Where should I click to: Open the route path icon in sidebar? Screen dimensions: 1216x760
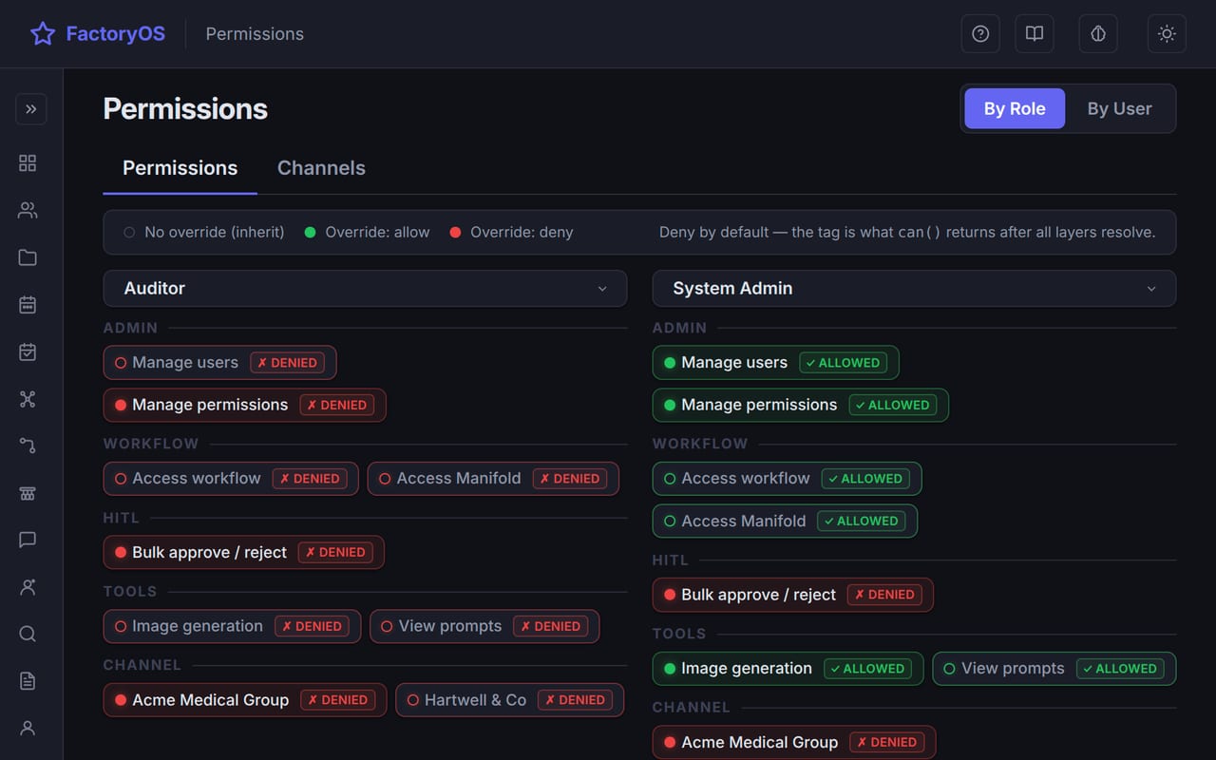coord(28,446)
